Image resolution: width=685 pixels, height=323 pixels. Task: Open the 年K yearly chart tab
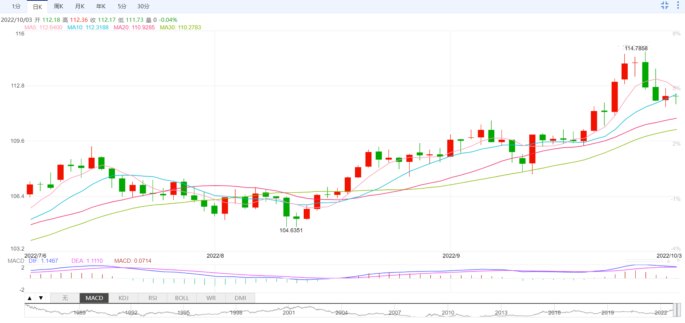click(x=101, y=6)
